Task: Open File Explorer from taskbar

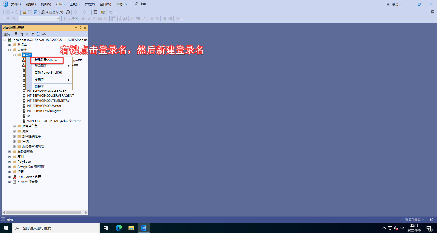Action: pyautogui.click(x=131, y=228)
